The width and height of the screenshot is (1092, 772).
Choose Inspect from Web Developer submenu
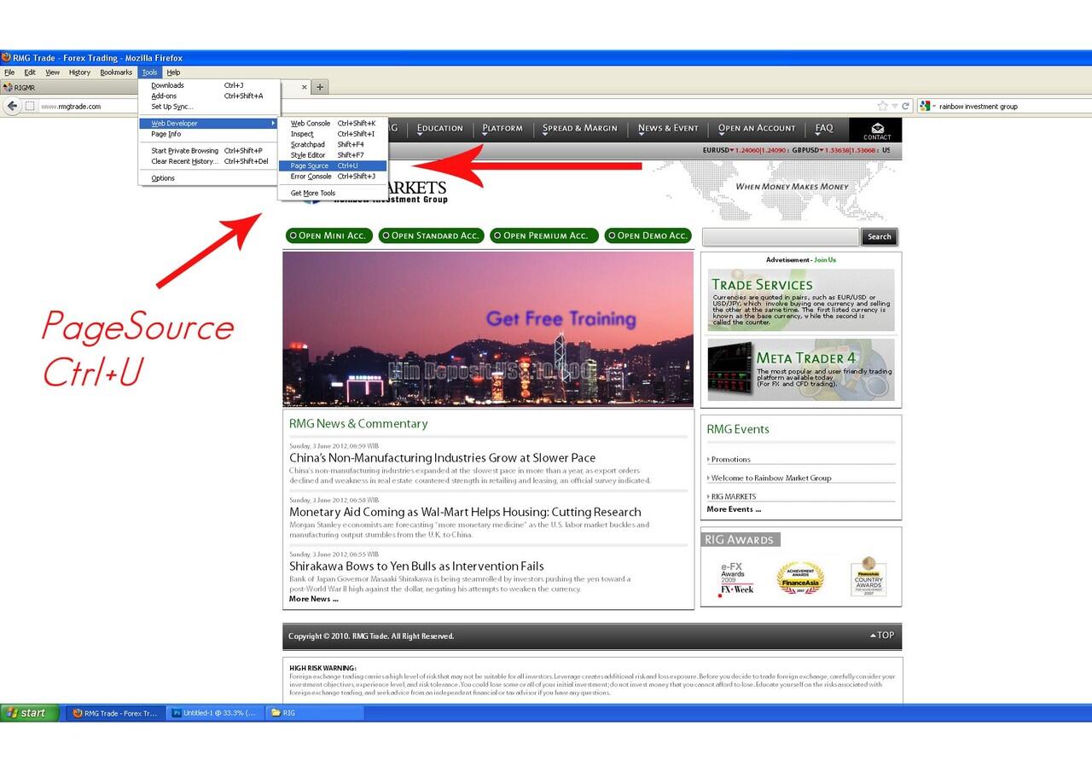(x=333, y=134)
